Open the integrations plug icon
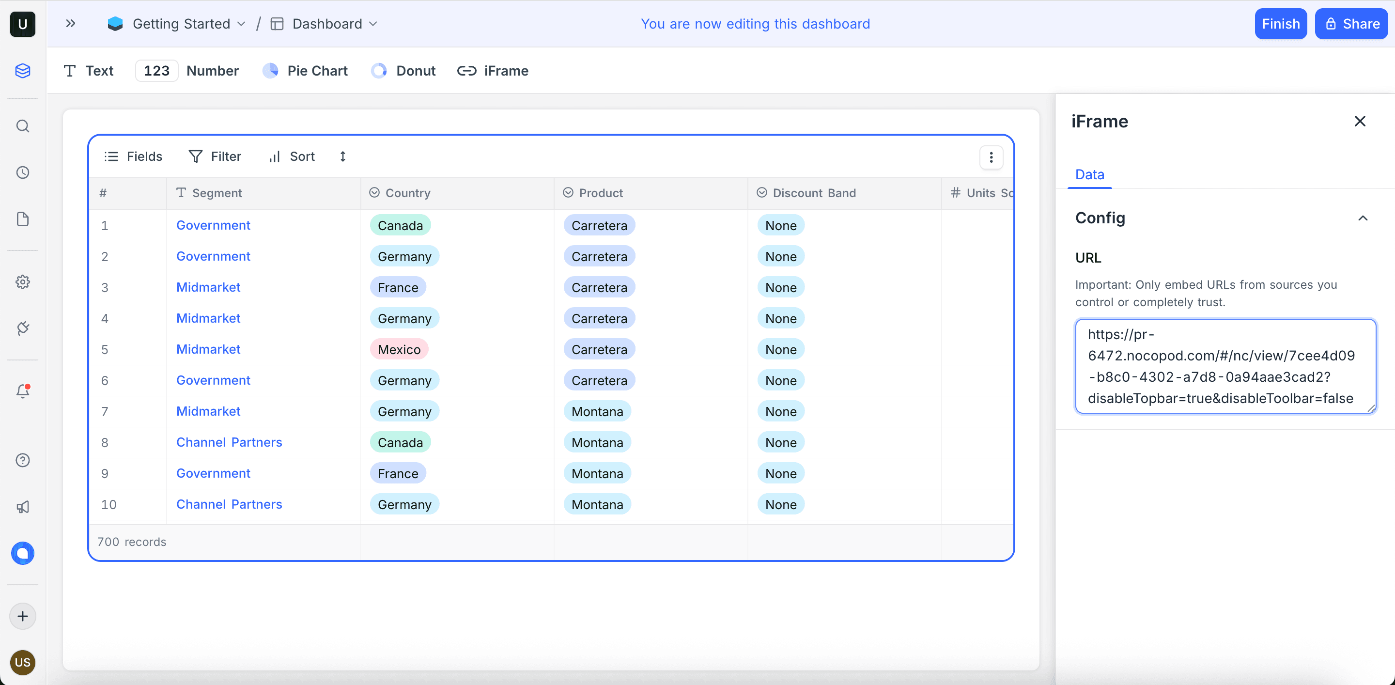 click(23, 328)
